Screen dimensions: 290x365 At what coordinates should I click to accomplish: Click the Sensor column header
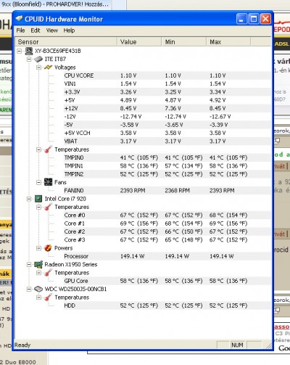tap(66, 42)
